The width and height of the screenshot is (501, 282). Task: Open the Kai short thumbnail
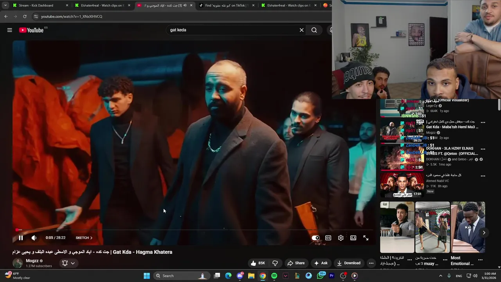coord(468,227)
